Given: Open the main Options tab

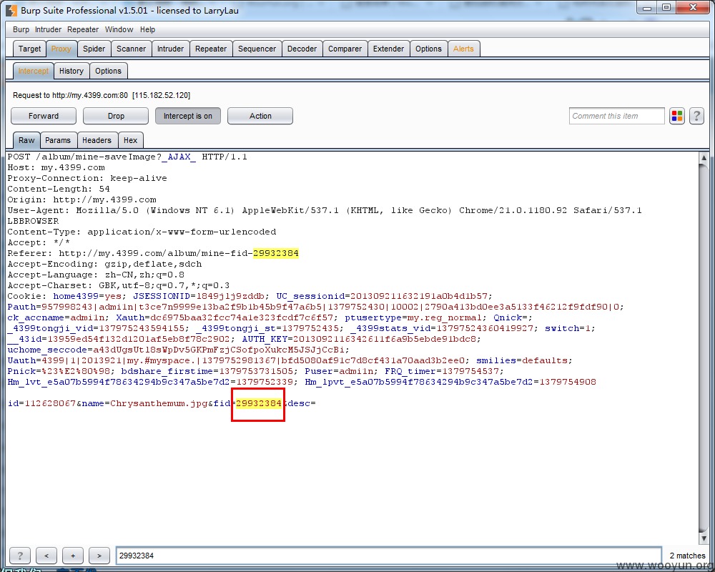Looking at the screenshot, I should tap(428, 49).
